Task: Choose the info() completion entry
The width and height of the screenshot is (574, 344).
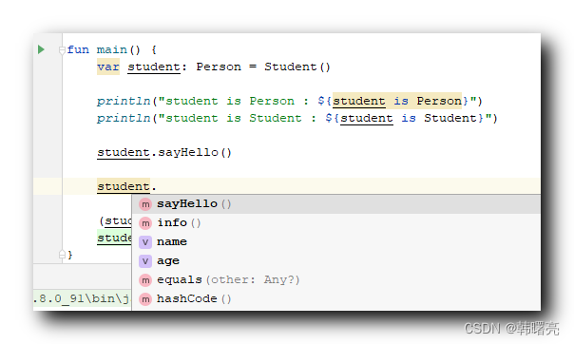Action: click(x=335, y=223)
